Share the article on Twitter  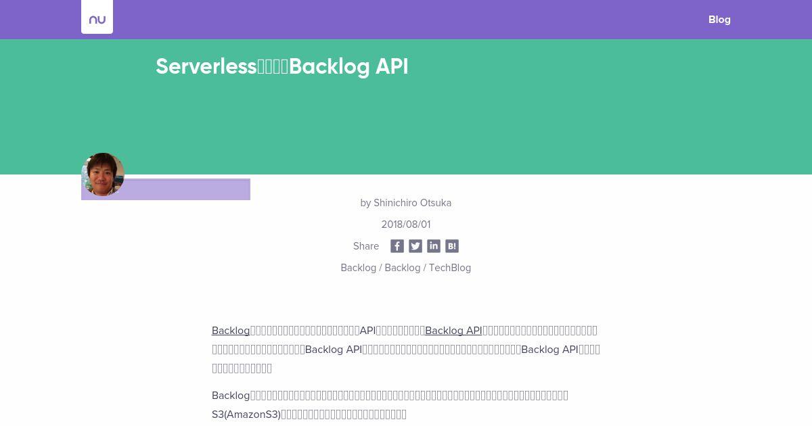pyautogui.click(x=415, y=246)
